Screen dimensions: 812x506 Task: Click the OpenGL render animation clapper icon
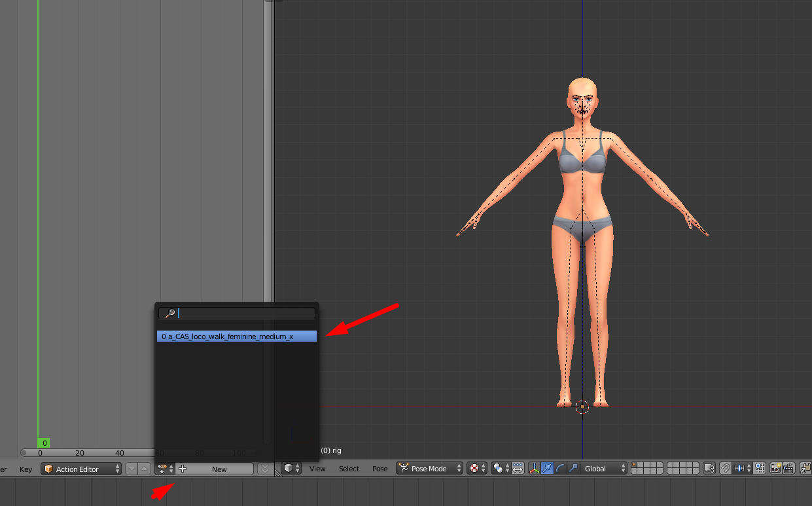[x=788, y=469]
